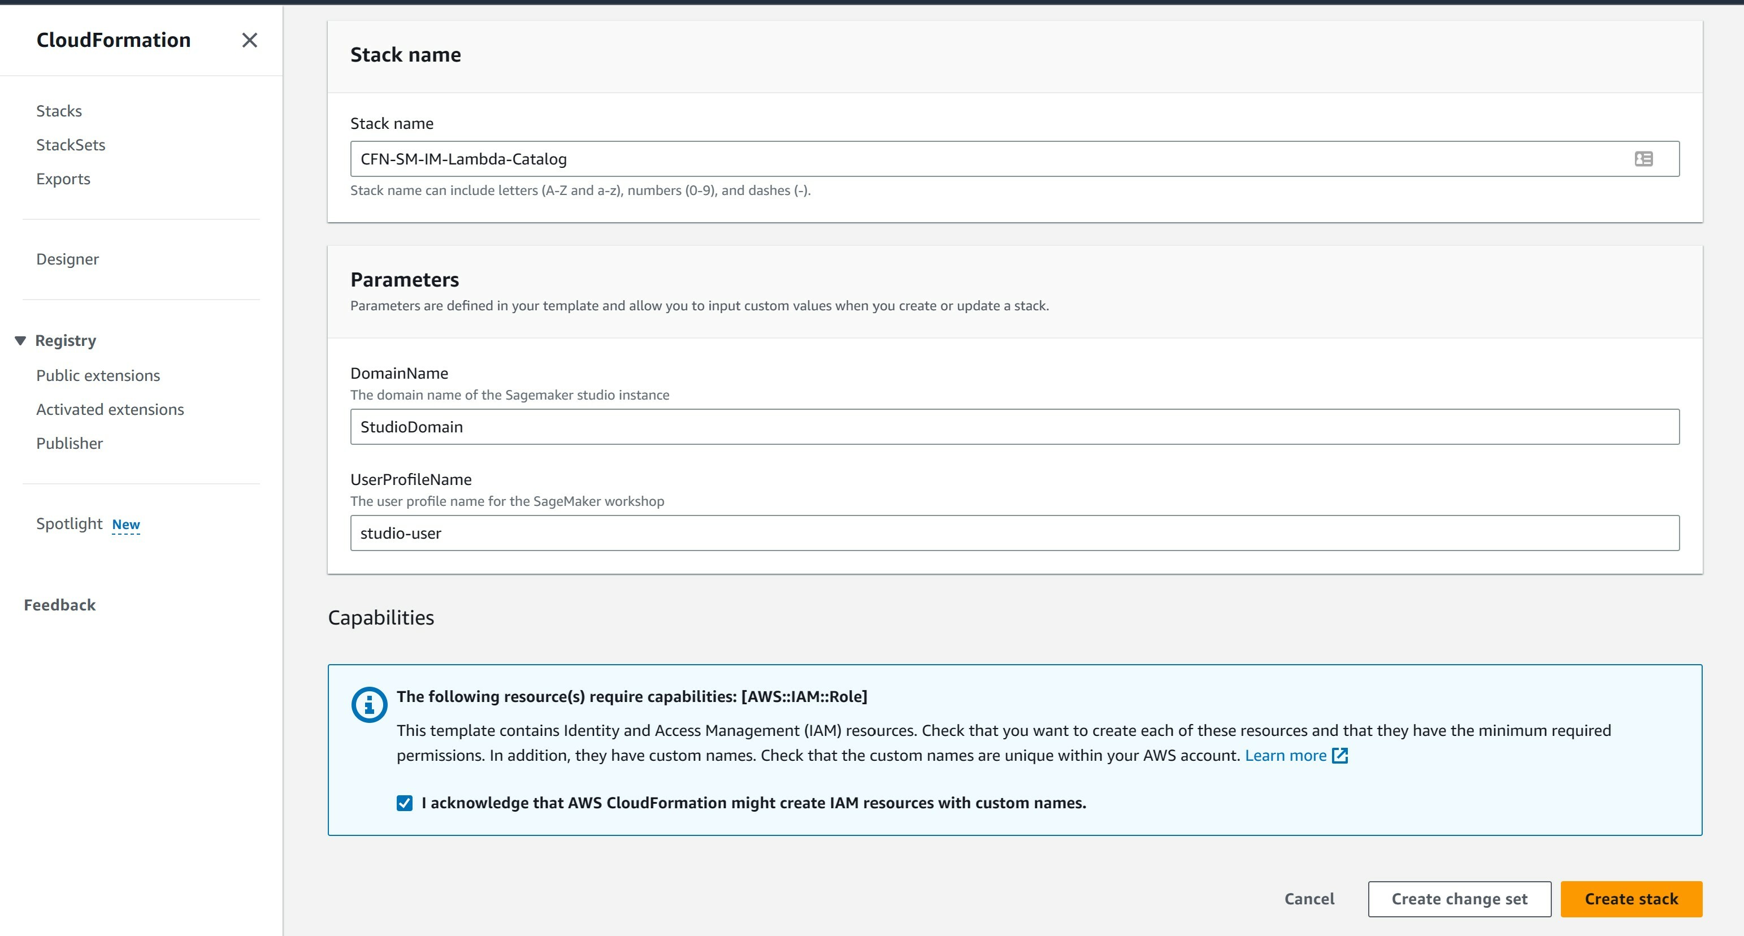Click the external link icon beside Learn more
Viewport: 1744px width, 936px height.
pyautogui.click(x=1340, y=755)
